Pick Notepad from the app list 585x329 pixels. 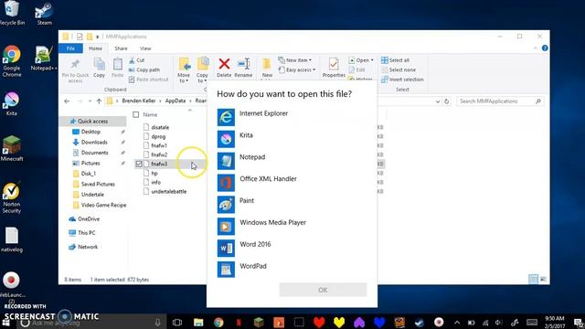pos(292,161)
